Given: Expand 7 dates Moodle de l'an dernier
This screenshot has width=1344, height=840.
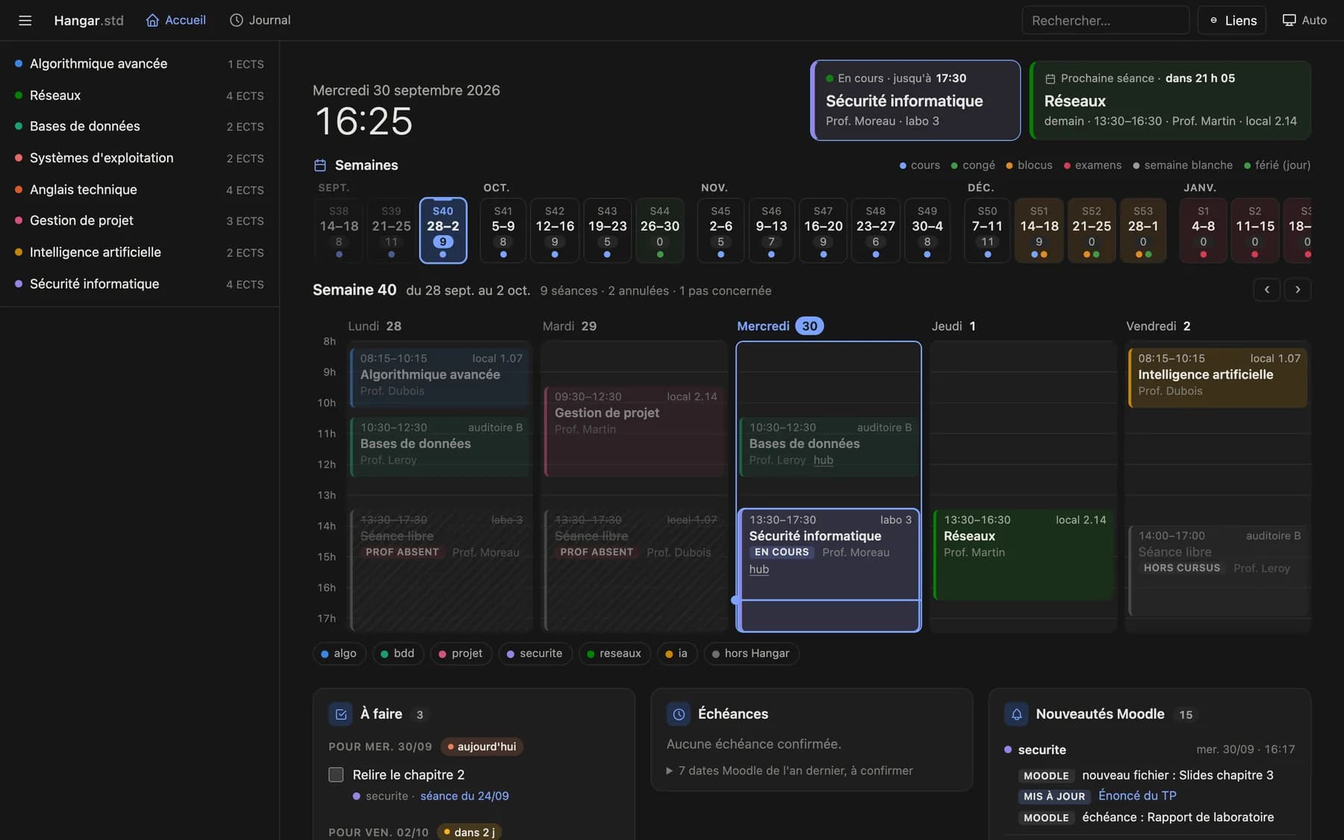Looking at the screenshot, I should point(789,771).
